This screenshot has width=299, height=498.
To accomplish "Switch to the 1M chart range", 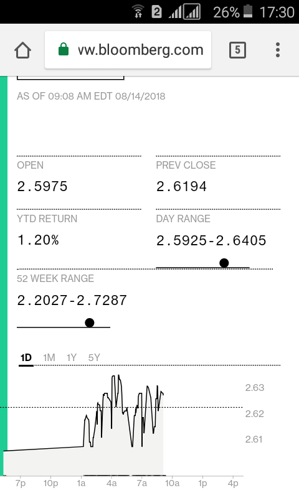I will [x=49, y=357].
